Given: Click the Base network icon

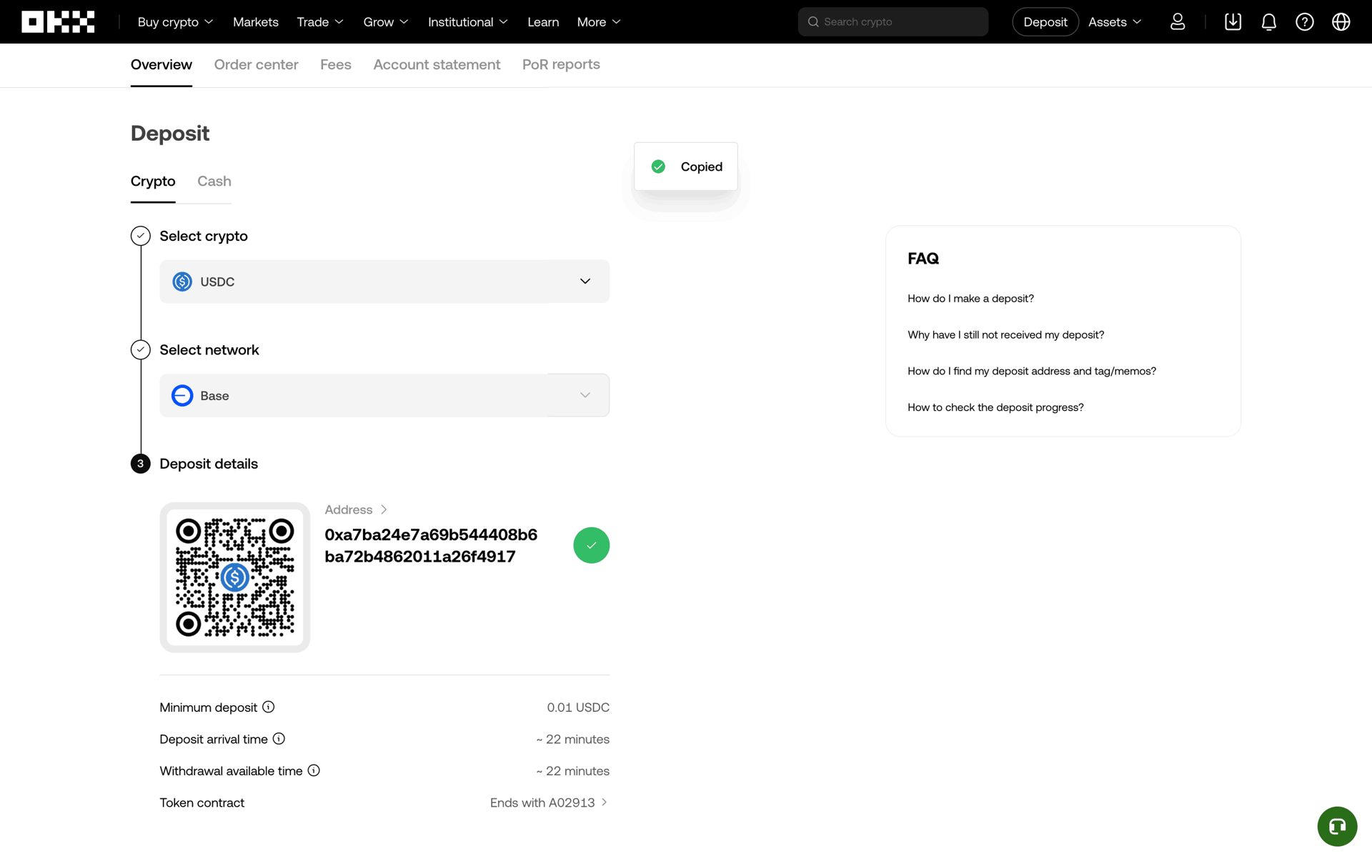Looking at the screenshot, I should 182,395.
